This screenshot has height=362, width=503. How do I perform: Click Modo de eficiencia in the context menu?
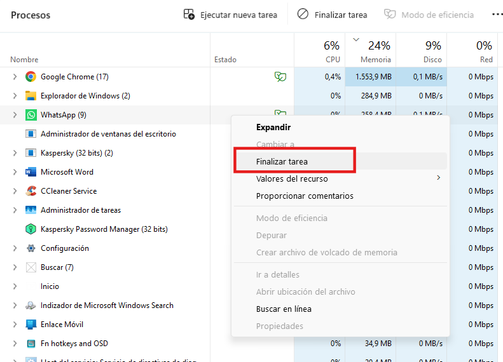coord(340,218)
